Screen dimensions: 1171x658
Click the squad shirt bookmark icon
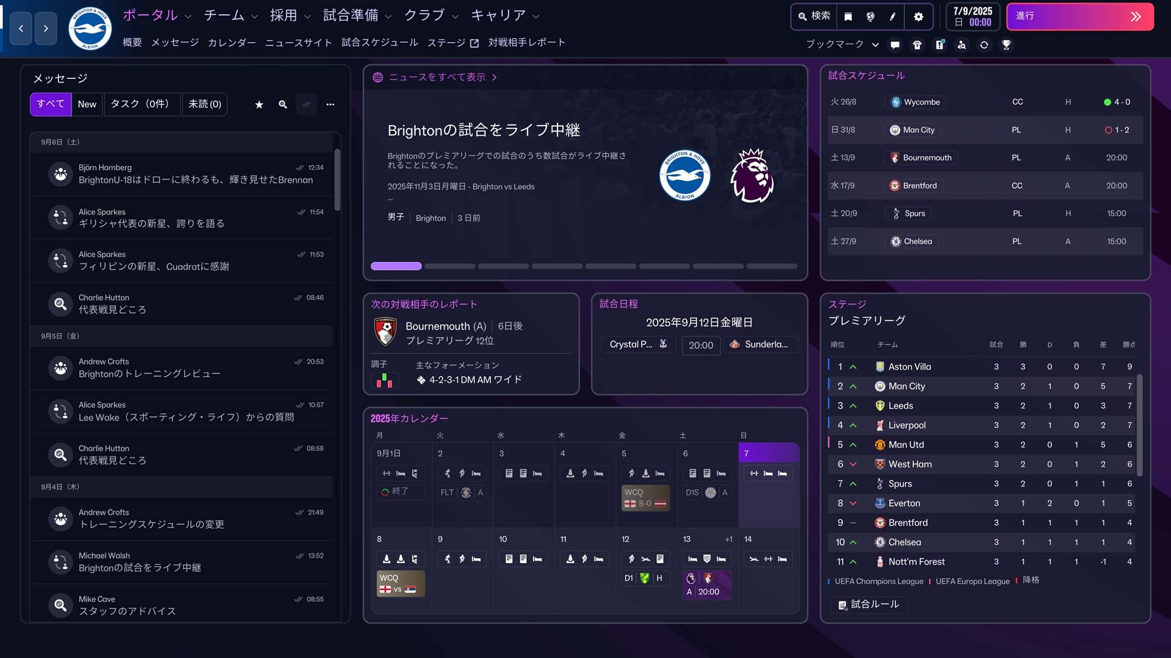[917, 44]
